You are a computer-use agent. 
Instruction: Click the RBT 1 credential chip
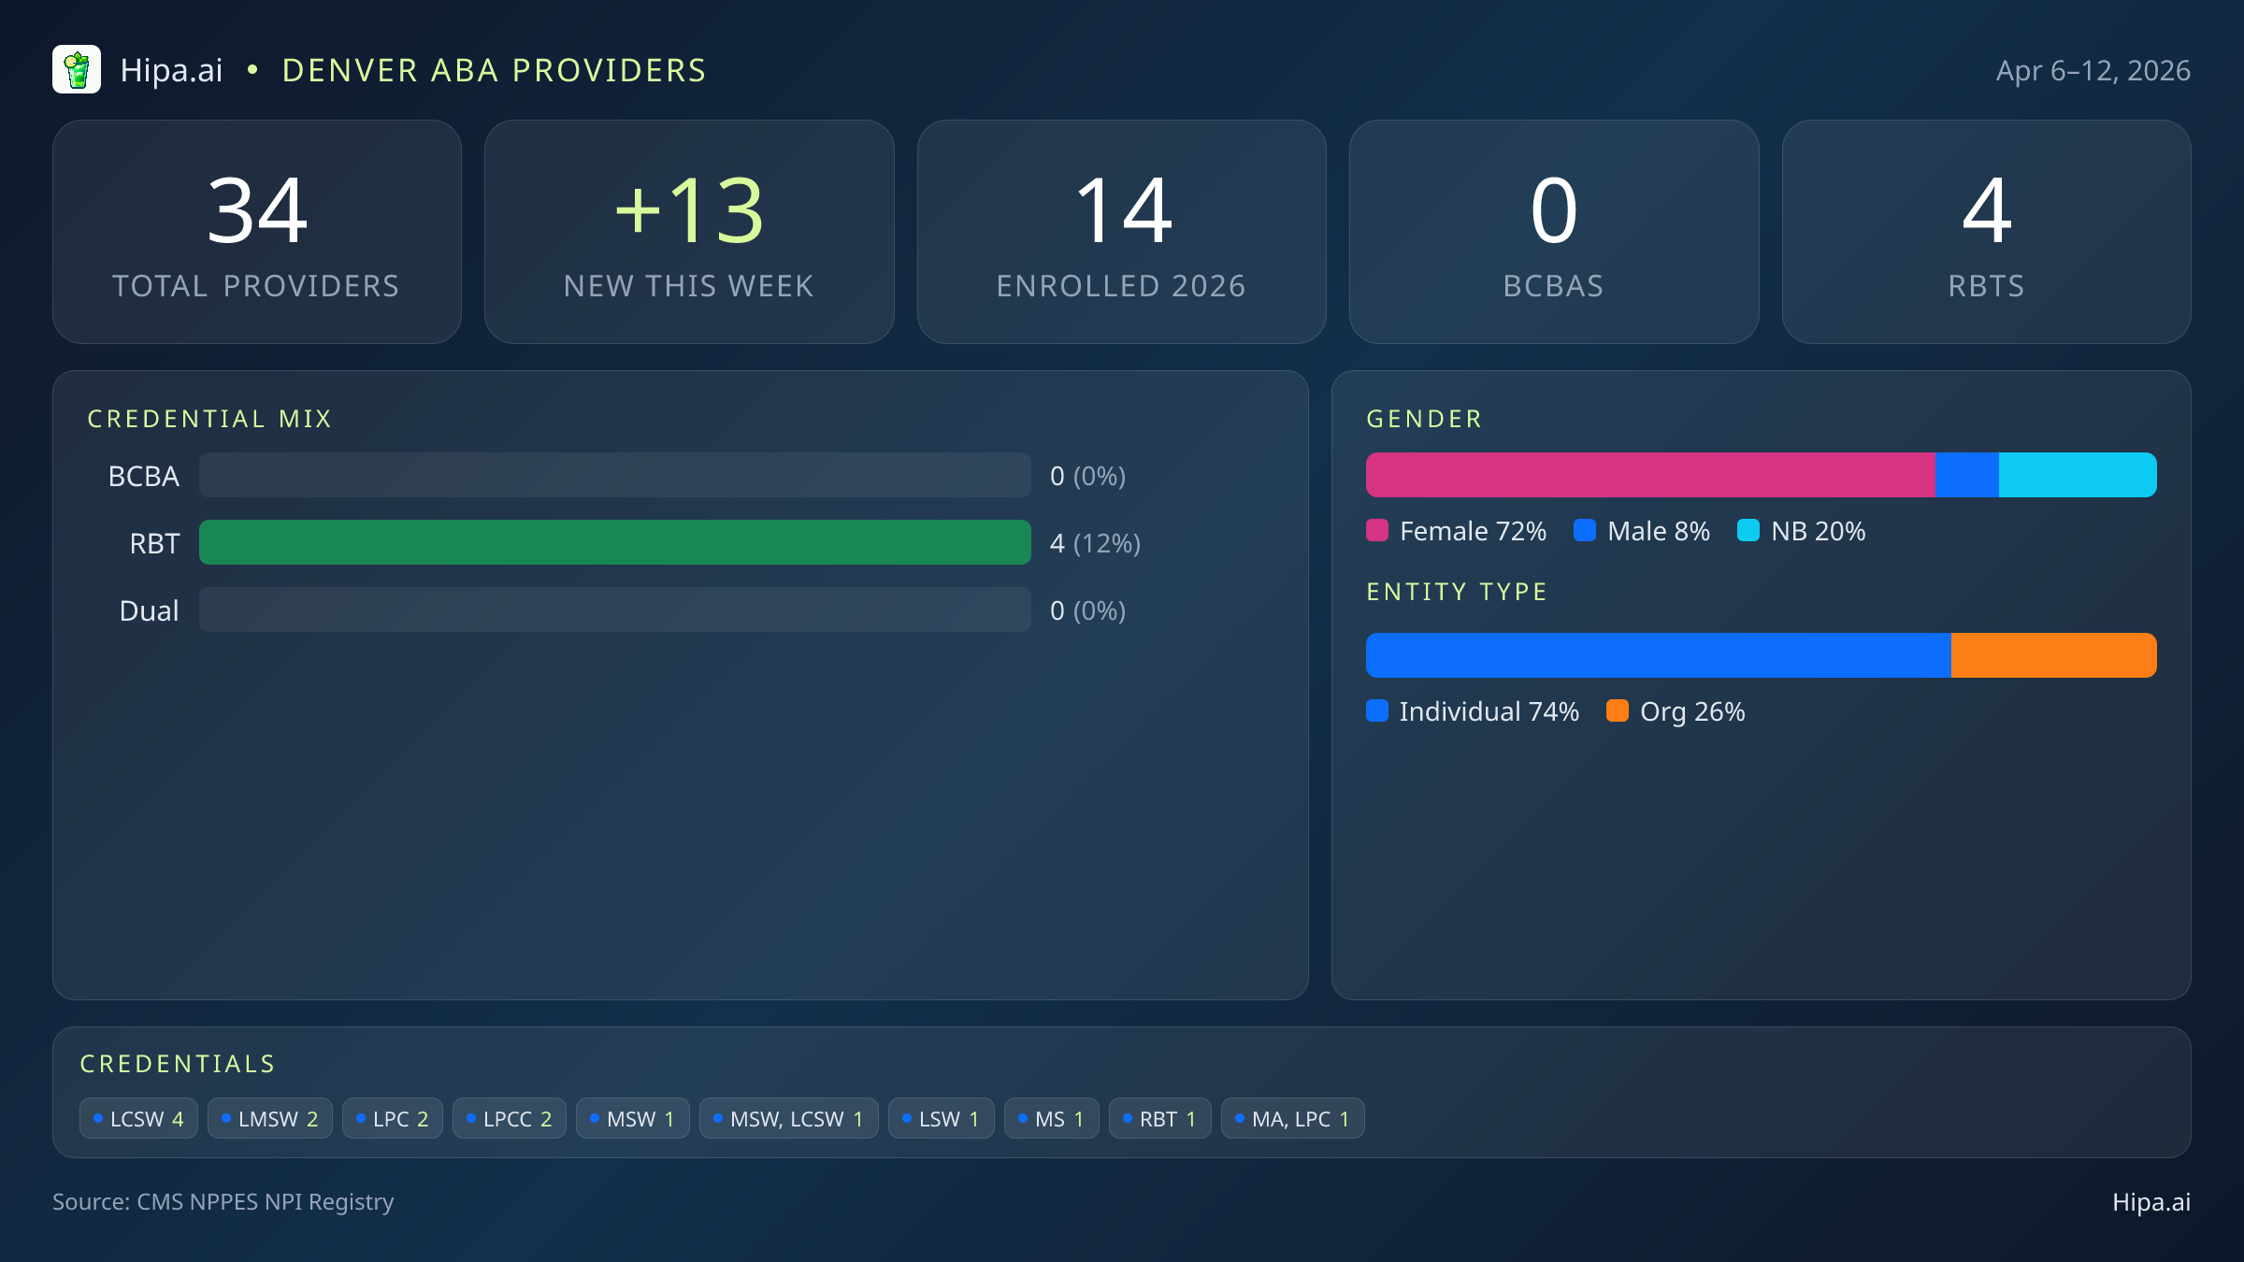tap(1159, 1119)
